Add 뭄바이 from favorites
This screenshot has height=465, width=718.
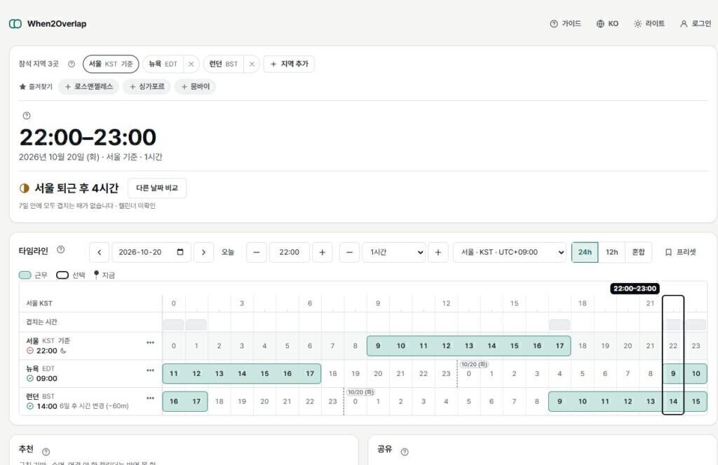coord(196,86)
